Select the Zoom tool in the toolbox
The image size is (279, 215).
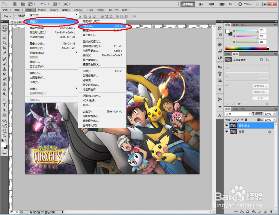(4, 136)
